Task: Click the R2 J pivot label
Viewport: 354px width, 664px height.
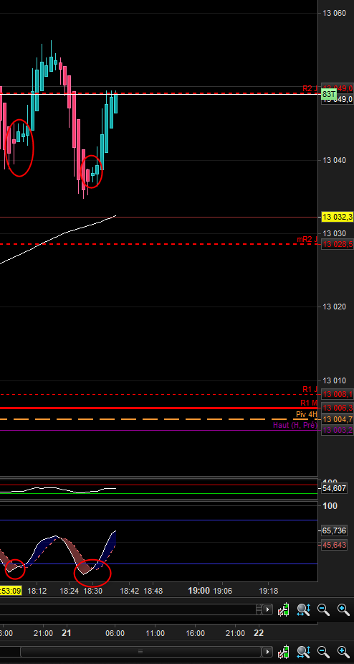Action: (x=310, y=88)
